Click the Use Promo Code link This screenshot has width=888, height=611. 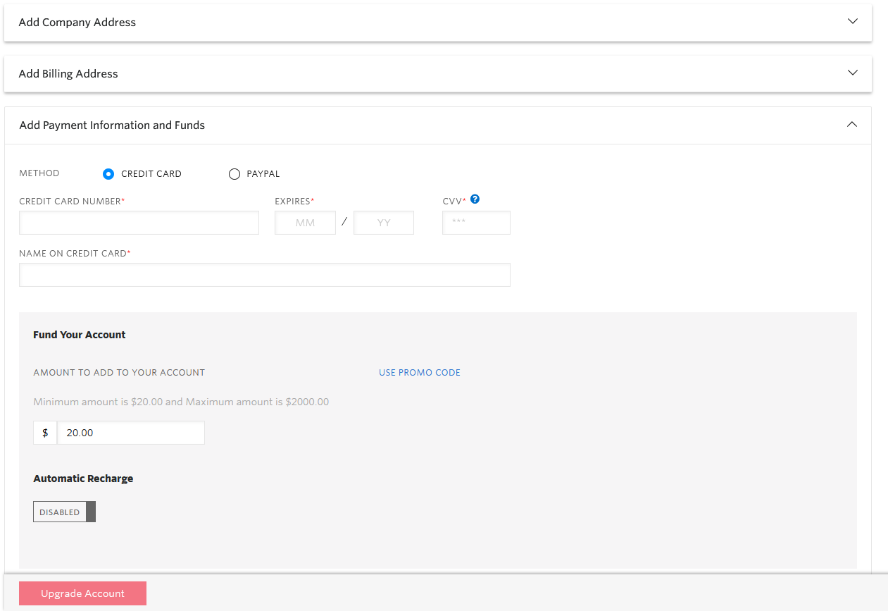[x=419, y=373]
